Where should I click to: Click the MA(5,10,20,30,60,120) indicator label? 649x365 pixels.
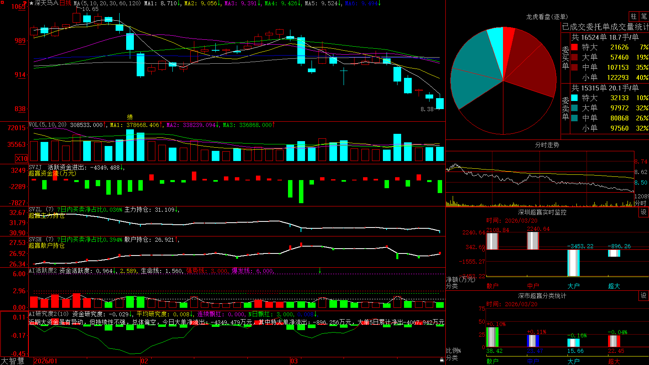[x=107, y=3]
